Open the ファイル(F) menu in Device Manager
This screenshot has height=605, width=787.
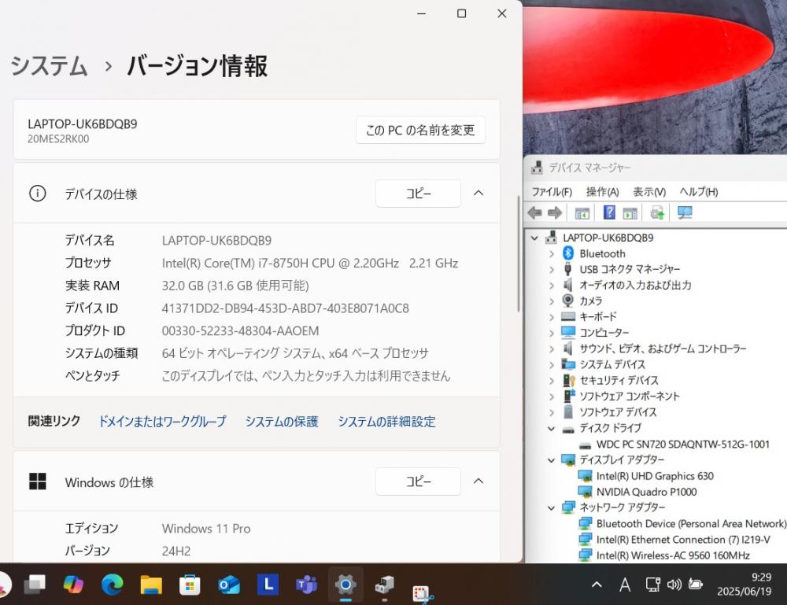552,192
